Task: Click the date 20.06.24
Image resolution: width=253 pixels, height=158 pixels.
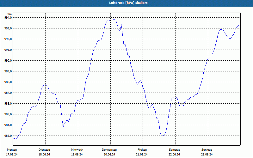Action: pos(109,155)
